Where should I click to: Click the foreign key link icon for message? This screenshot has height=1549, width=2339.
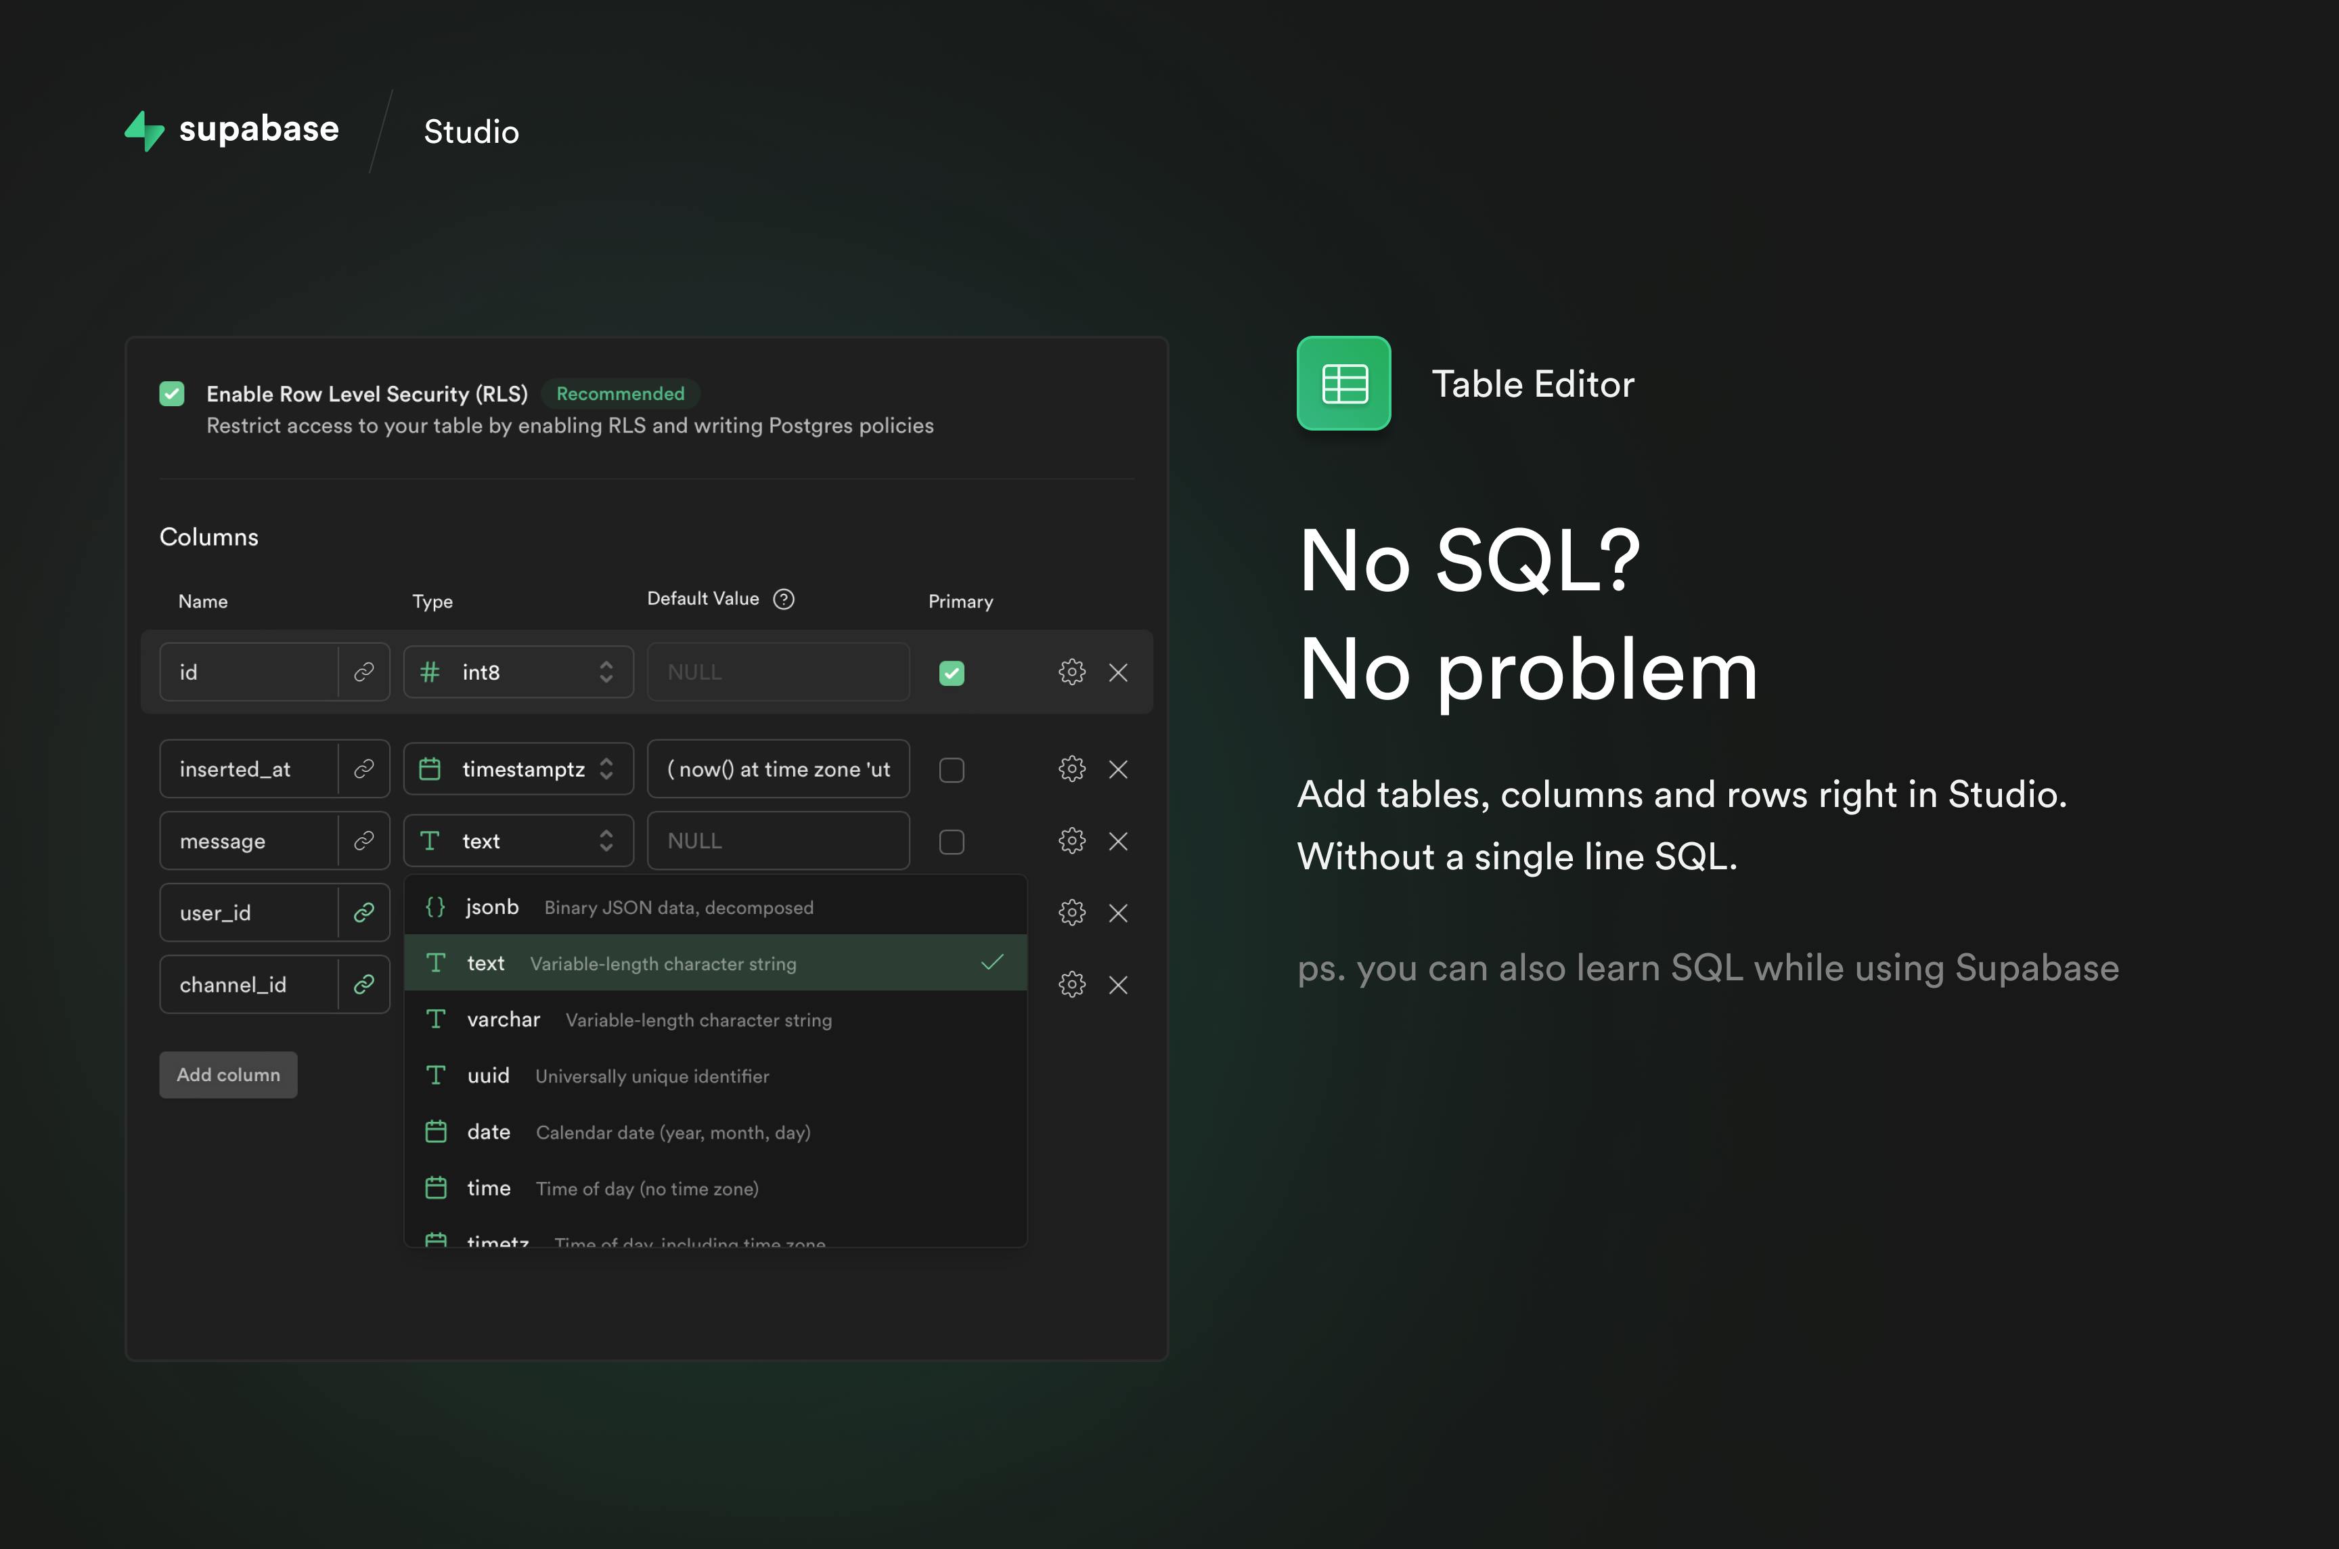coord(364,841)
